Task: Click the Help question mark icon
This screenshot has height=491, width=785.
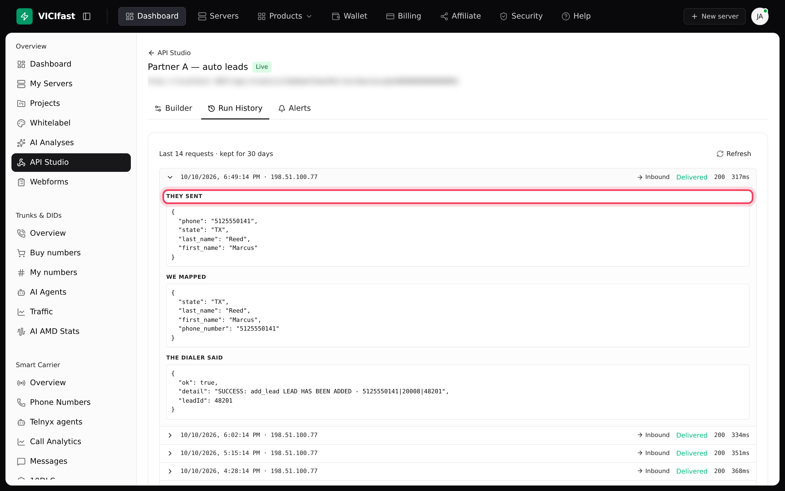Action: pos(565,16)
